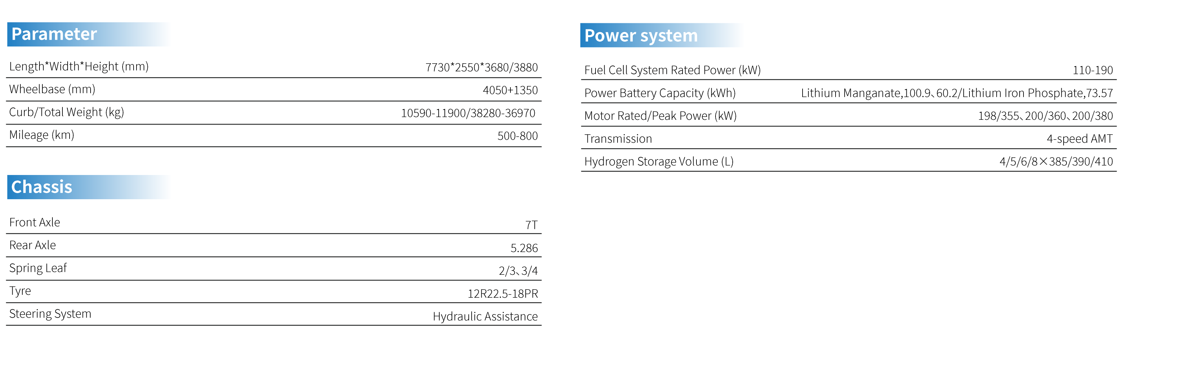1204x370 pixels.
Task: Select the mileage value 500-800
Action: click(517, 136)
